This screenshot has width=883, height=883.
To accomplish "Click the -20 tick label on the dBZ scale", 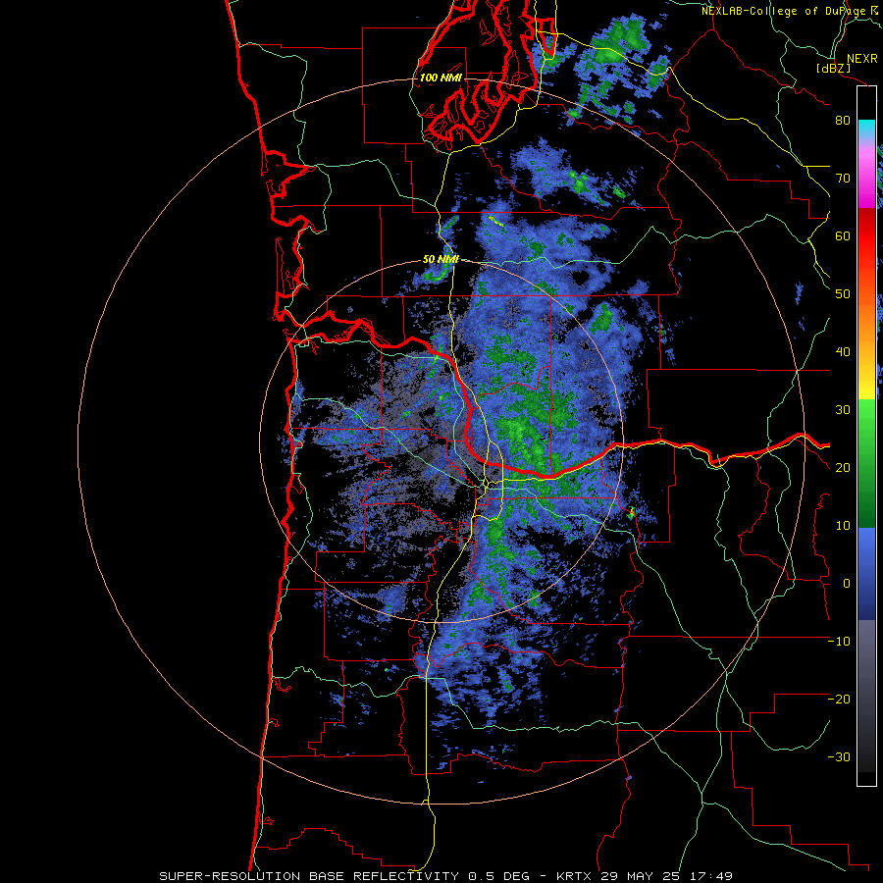I will tap(839, 700).
